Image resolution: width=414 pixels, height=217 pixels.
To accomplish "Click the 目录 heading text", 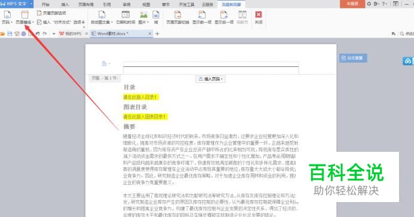I will [x=129, y=87].
